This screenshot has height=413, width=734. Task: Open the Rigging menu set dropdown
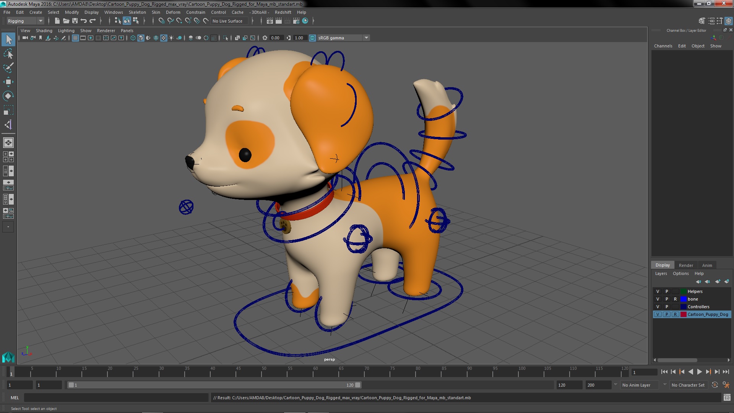point(25,21)
